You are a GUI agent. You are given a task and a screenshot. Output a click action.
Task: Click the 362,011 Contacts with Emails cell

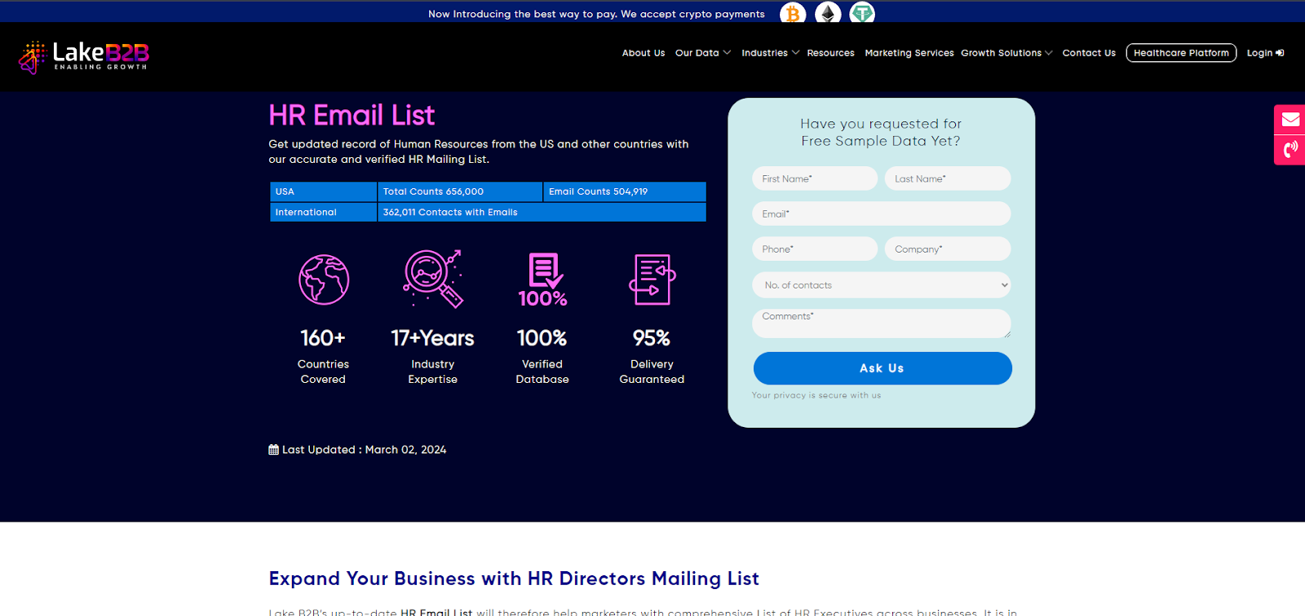point(542,212)
